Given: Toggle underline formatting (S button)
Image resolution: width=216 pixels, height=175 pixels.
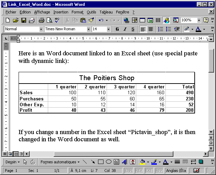Looking at the screenshot, I should click(x=133, y=29).
